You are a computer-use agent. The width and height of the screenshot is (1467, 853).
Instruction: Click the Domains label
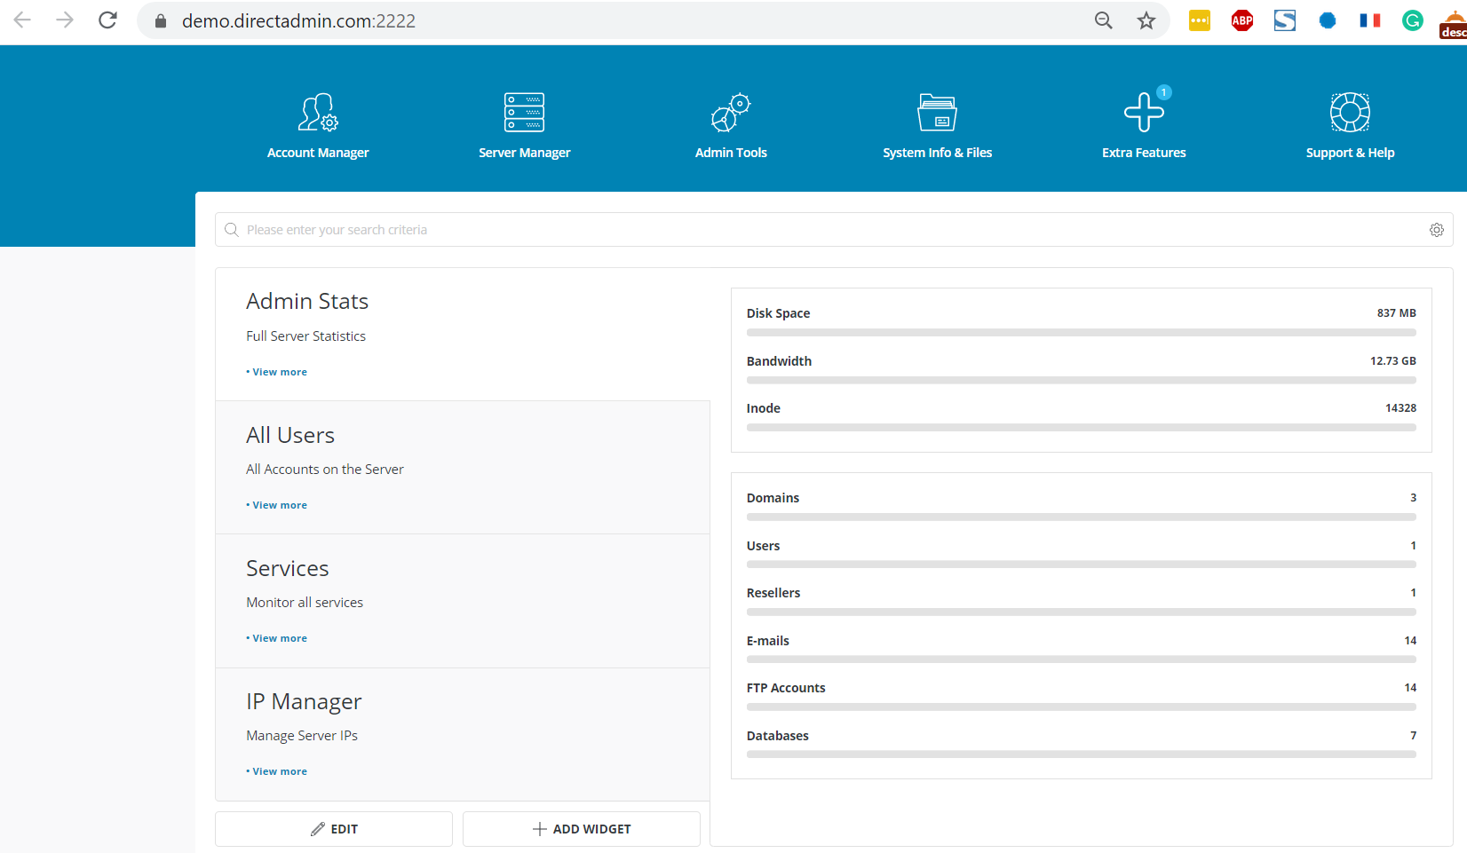pos(773,498)
